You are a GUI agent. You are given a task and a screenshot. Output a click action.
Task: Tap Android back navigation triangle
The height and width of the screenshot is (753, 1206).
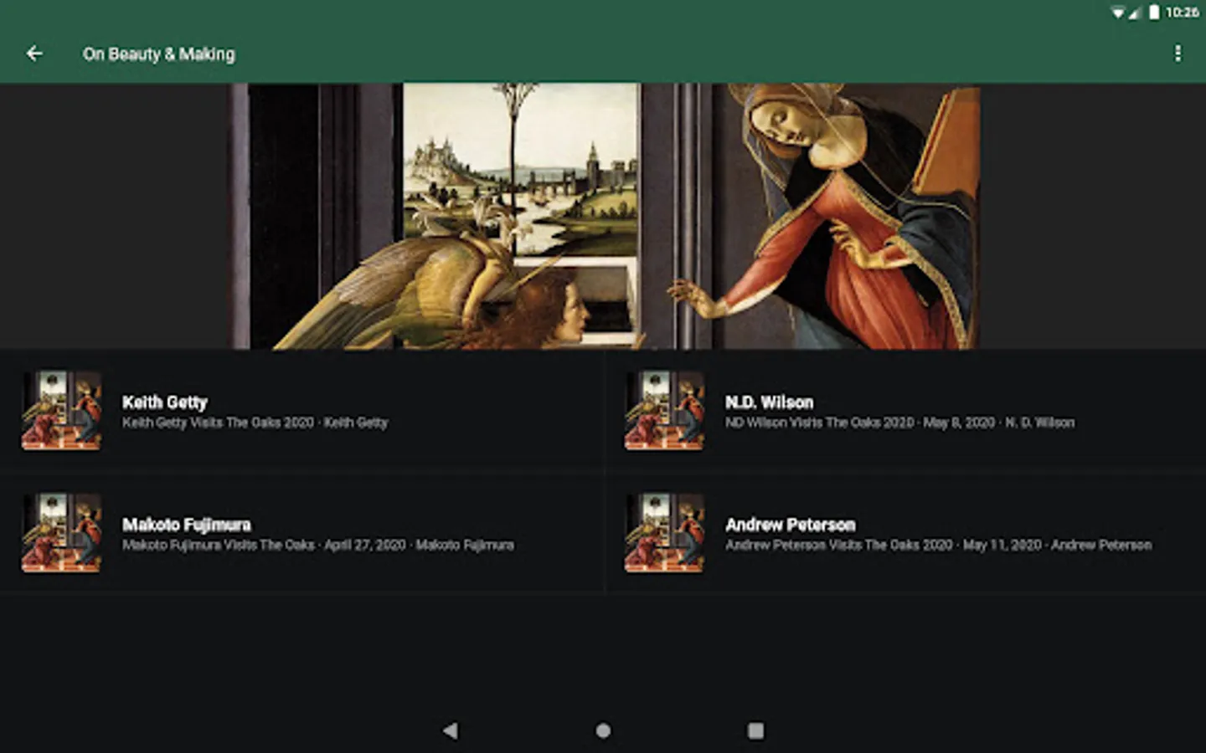tap(451, 730)
